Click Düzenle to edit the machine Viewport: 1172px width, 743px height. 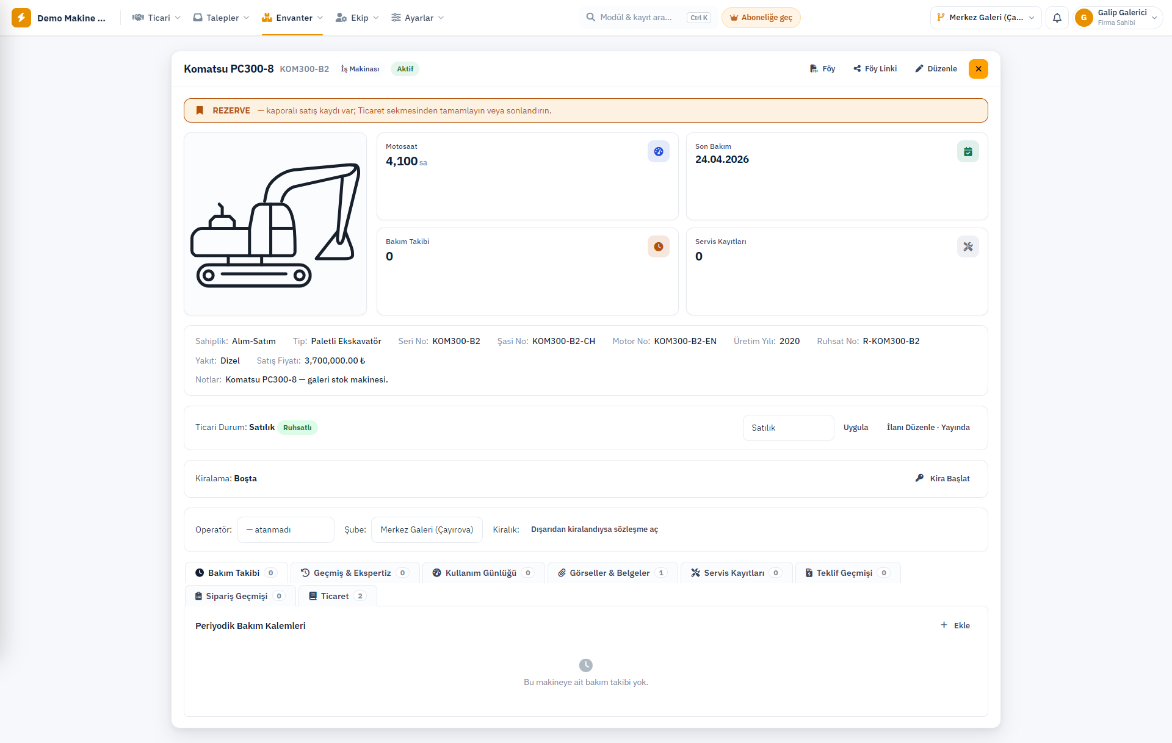coord(936,69)
